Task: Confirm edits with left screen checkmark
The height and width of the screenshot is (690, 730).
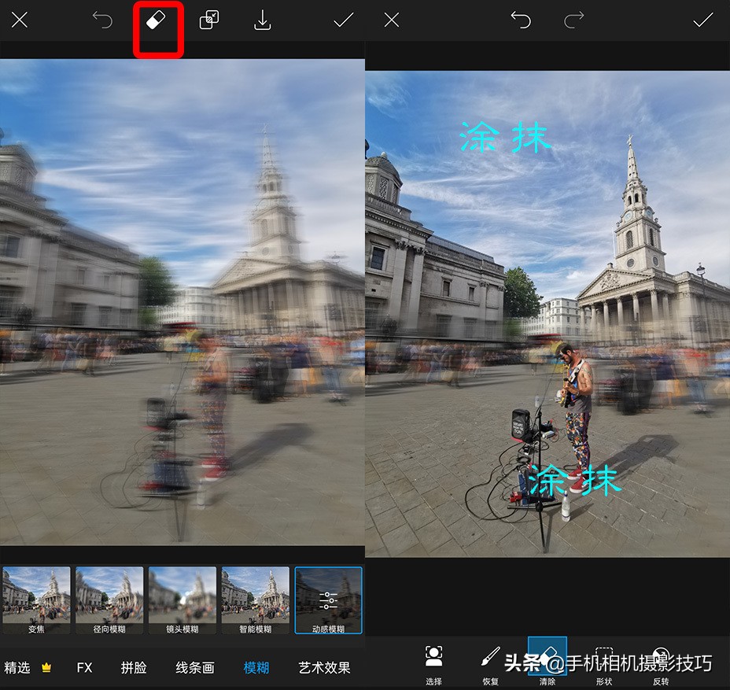Action: coord(343,20)
